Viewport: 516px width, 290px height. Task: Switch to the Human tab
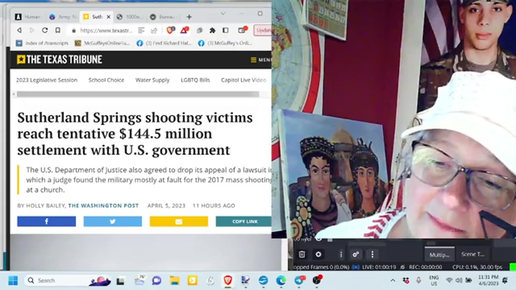(x=28, y=17)
